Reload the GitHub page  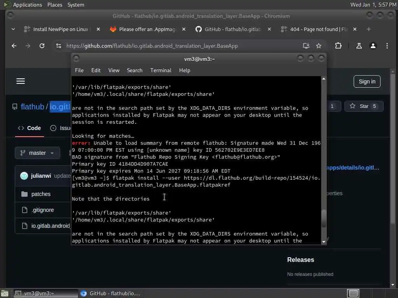(x=42, y=46)
